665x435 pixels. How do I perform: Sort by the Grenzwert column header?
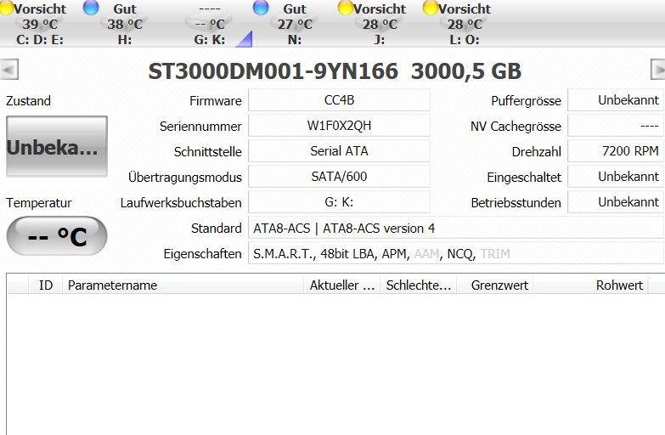click(495, 285)
